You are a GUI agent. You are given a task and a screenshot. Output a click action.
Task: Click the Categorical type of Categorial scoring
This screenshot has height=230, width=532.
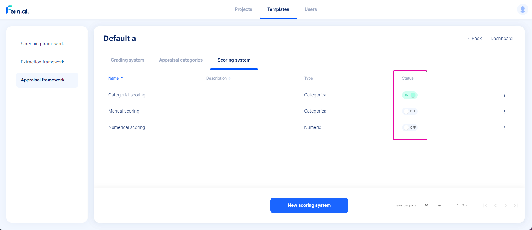pos(316,95)
